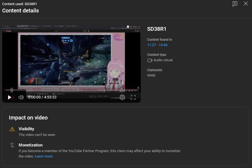Close the Content details dialog
This screenshot has height=168, width=252.
point(246,4)
